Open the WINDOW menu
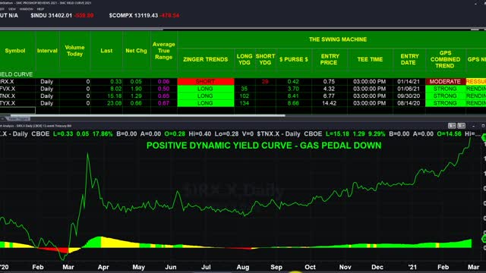Screen dimensions: 486x273 [27, 9]
